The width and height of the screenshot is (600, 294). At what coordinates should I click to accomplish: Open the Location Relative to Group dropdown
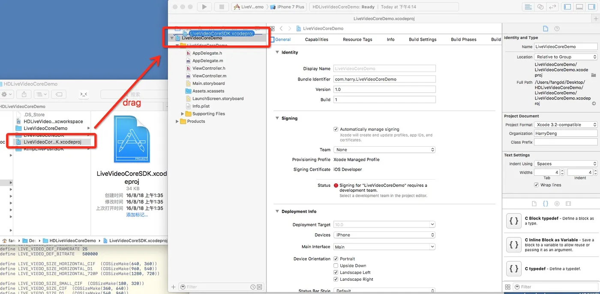566,57
